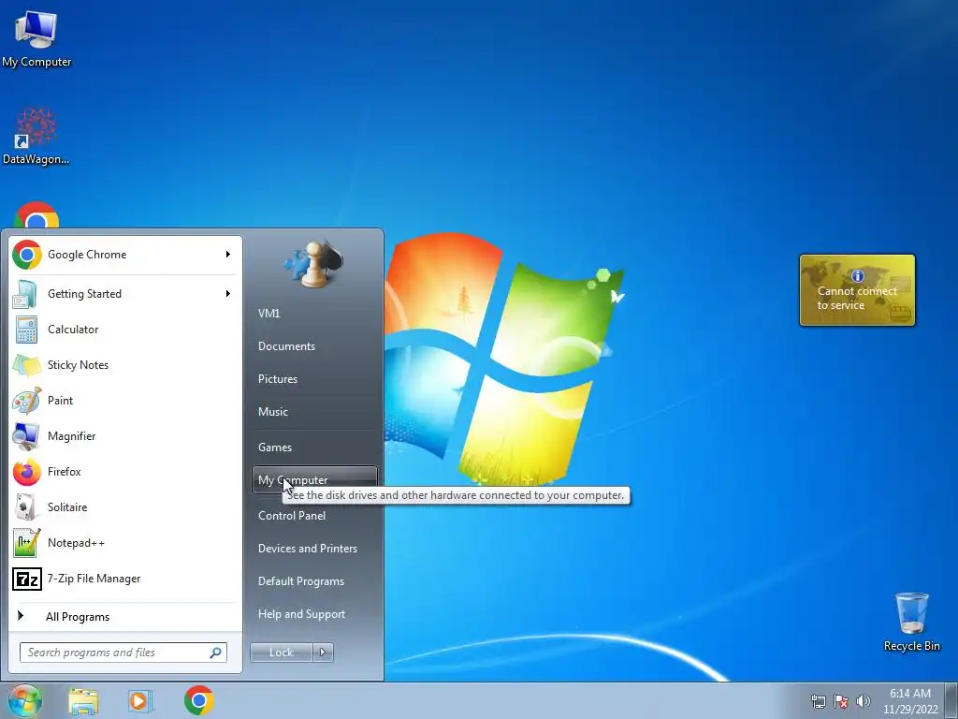The height and width of the screenshot is (719, 958).
Task: Expand the Getting Started submenu arrow
Action: pos(228,294)
